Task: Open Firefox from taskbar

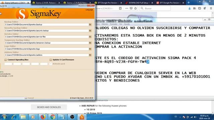Action: tap(43, 117)
